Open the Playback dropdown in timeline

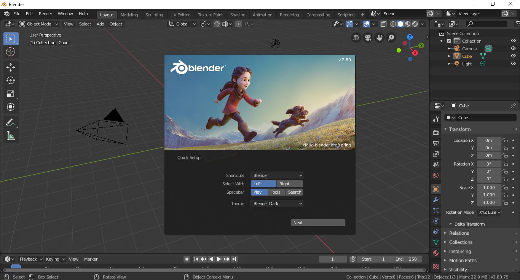coord(30,259)
